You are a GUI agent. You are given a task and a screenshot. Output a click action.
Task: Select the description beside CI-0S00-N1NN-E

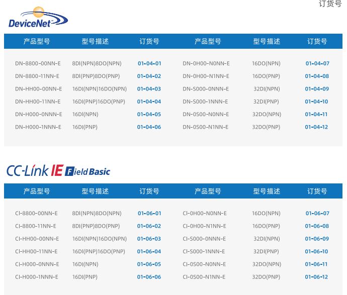pos(266,277)
